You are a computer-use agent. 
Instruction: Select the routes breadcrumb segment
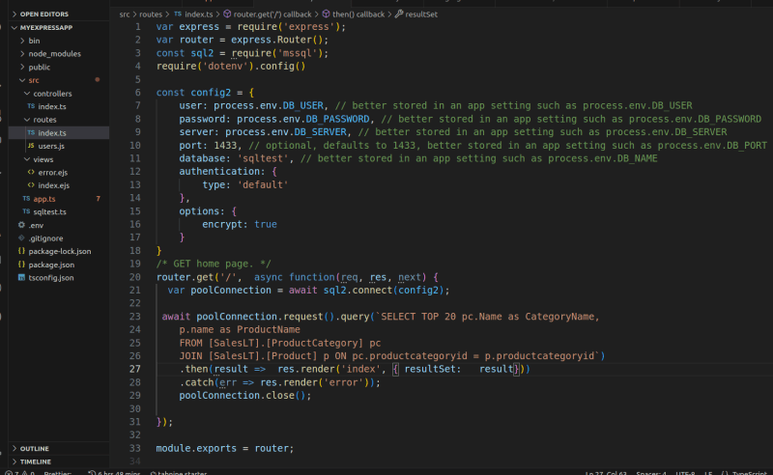tap(151, 14)
